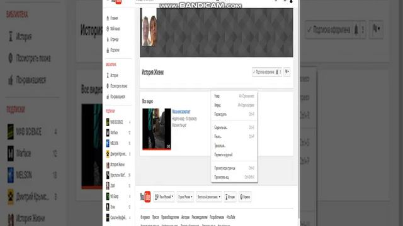
Task: Click YouTube logo in top header
Action: (x=116, y=2)
